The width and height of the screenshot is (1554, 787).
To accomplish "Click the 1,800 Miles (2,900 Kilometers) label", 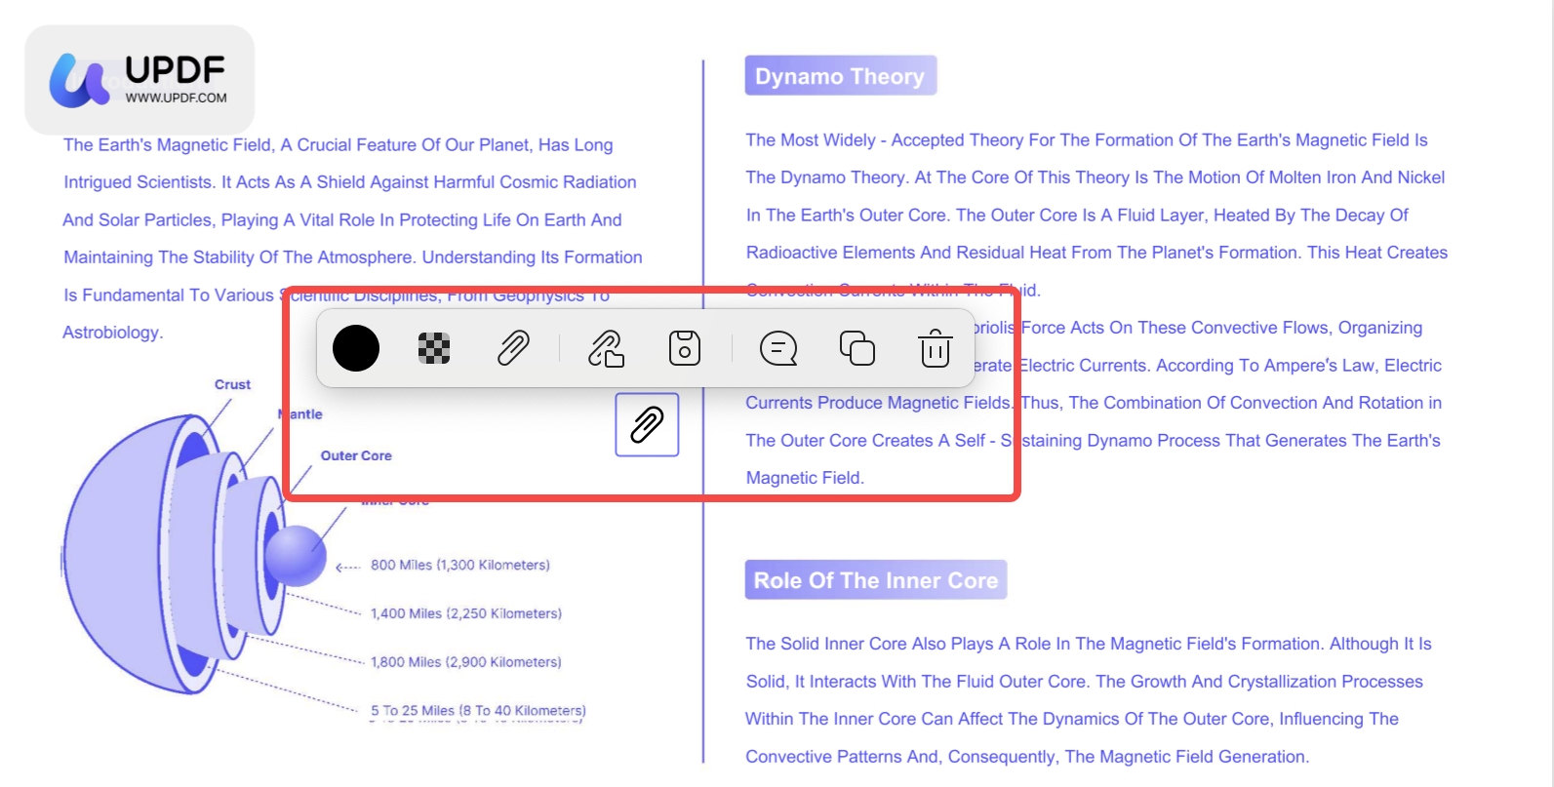I will (466, 662).
